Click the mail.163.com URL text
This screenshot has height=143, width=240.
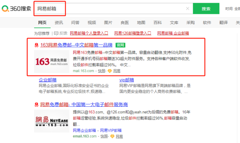83,71
